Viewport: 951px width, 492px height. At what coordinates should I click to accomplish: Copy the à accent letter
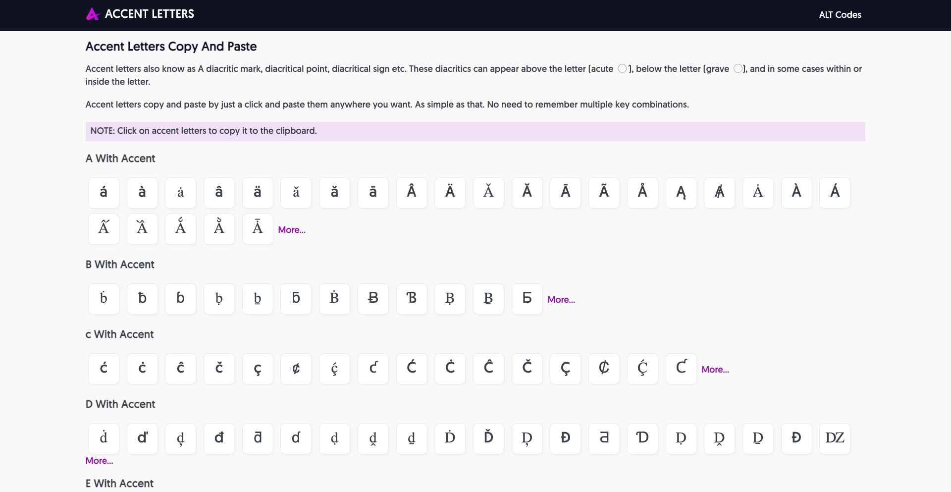pos(142,193)
